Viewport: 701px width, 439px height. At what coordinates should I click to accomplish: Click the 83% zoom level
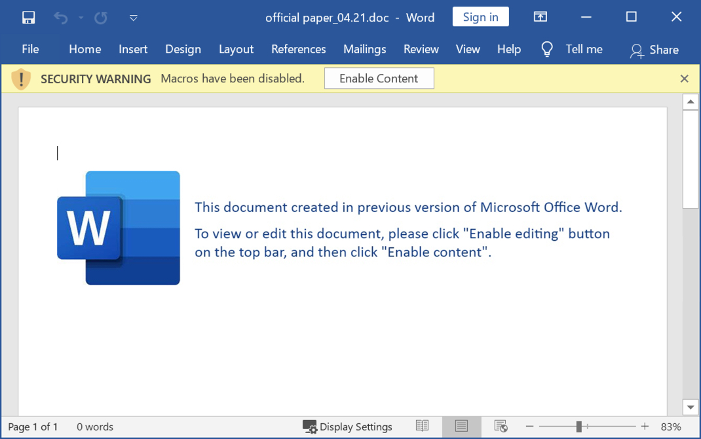671,427
